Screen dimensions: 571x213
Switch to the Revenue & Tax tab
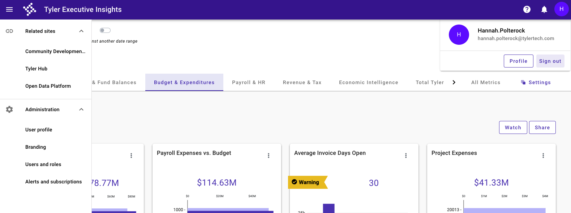[302, 82]
